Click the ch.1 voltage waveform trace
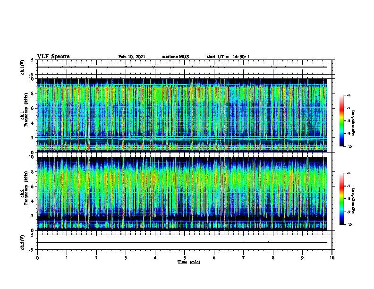Image resolution: width=374 pixels, height=289 pixels. pos(182,67)
